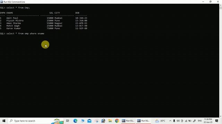Click the microphone tray icon
This screenshot has height=124, width=222.
174,121
